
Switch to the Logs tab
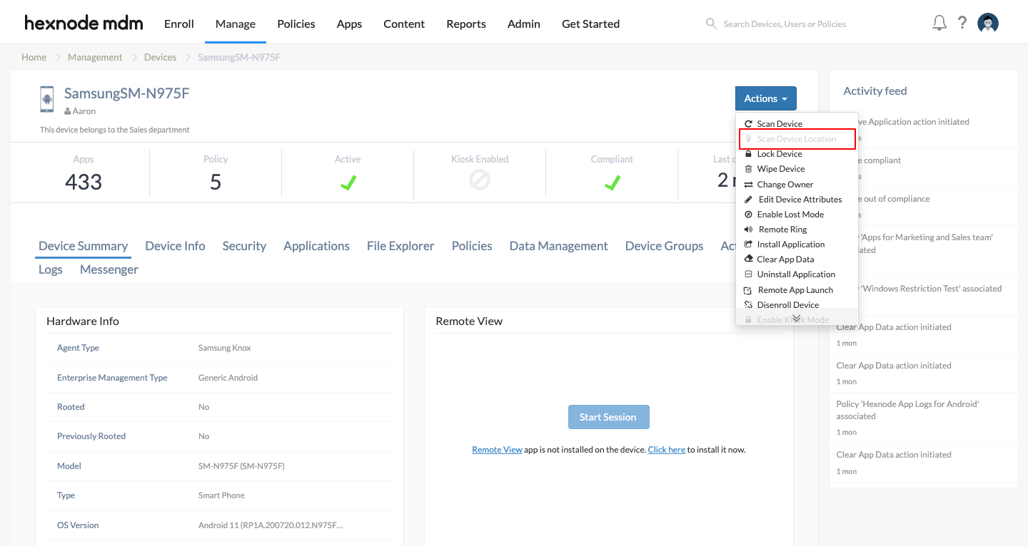tap(51, 269)
